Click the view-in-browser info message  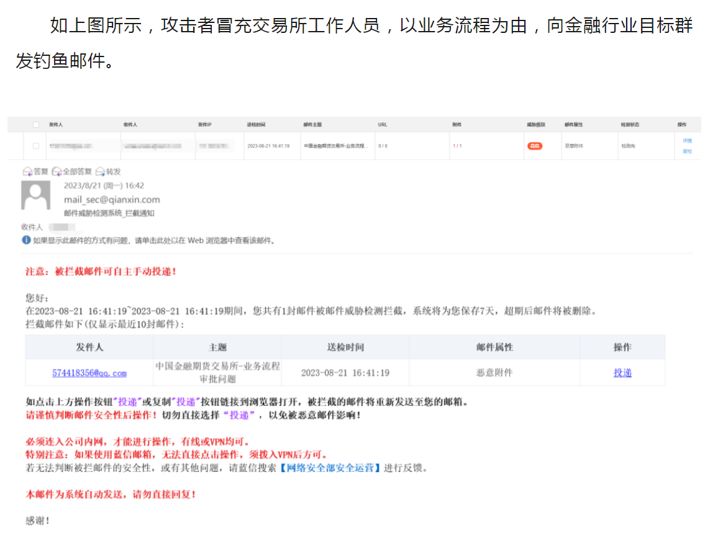[x=154, y=240]
